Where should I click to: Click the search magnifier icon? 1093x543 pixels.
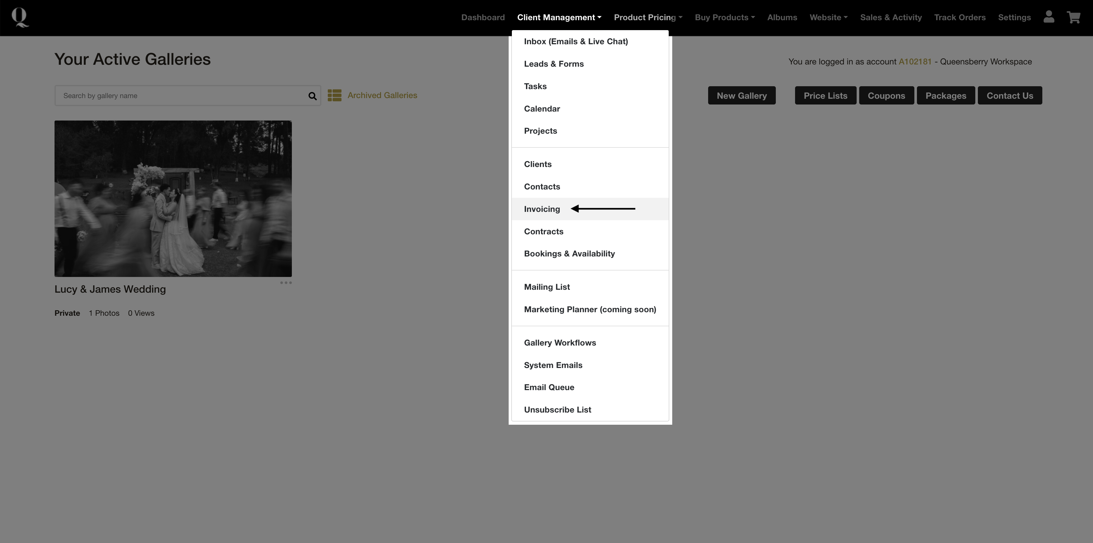click(312, 96)
